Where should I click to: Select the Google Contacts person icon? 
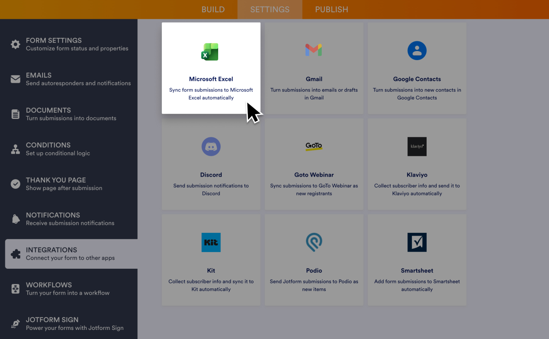click(x=417, y=51)
